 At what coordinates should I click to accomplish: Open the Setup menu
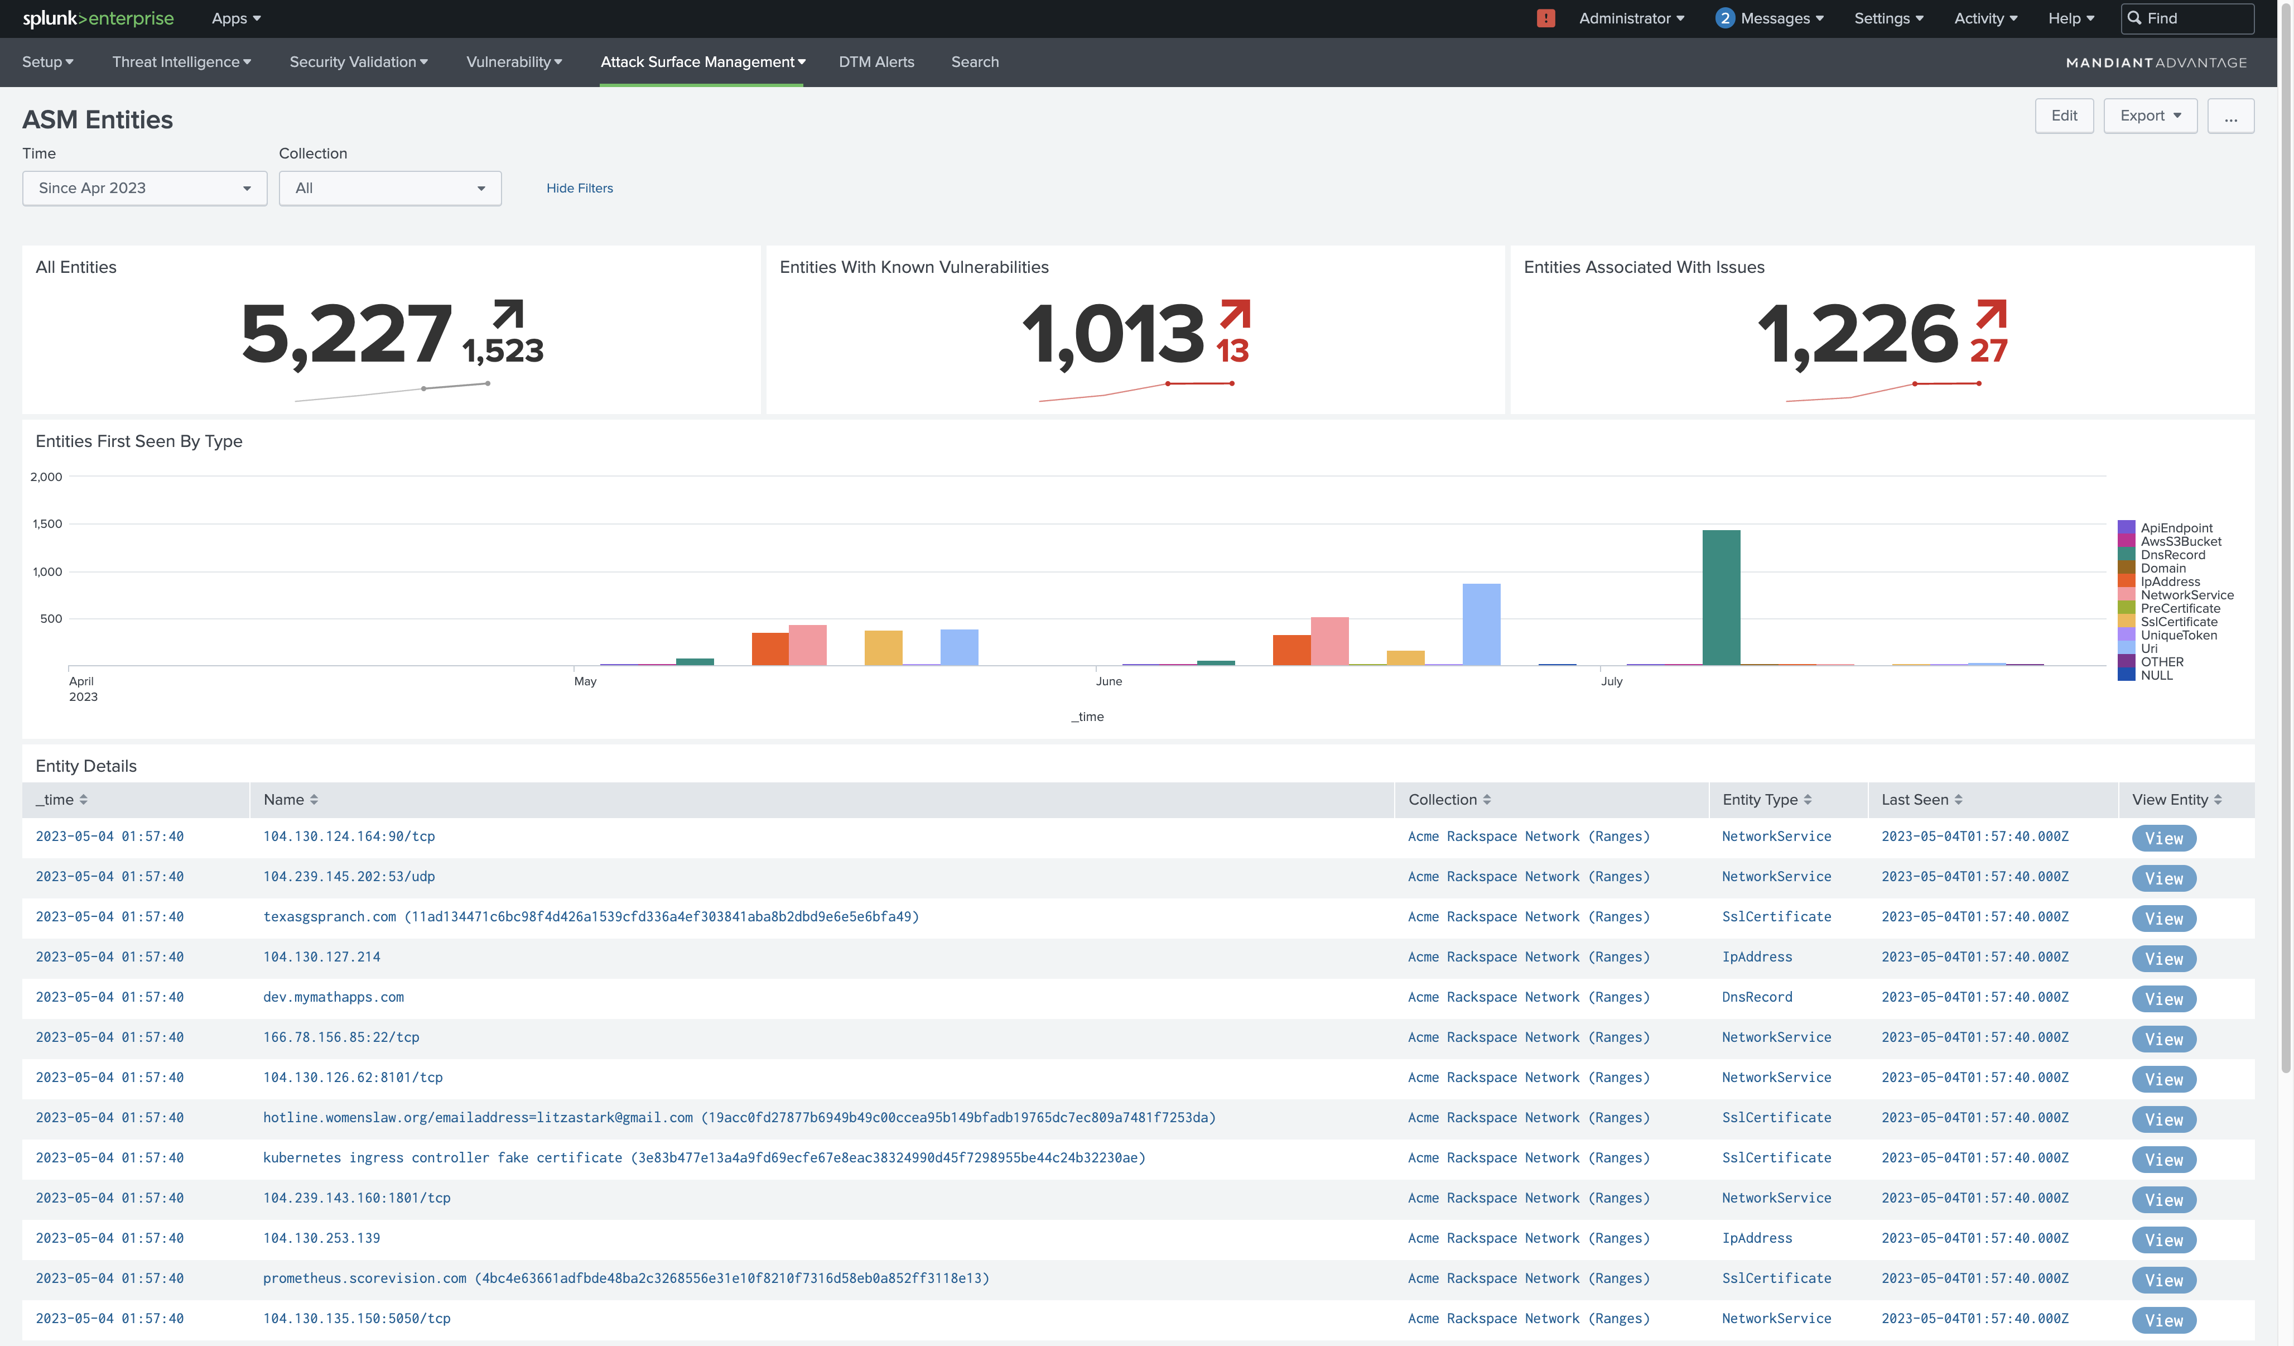point(47,62)
